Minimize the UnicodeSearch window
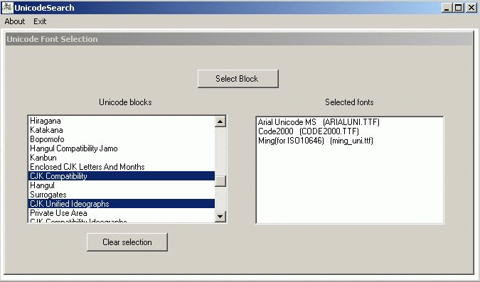480x282 pixels. (x=447, y=8)
